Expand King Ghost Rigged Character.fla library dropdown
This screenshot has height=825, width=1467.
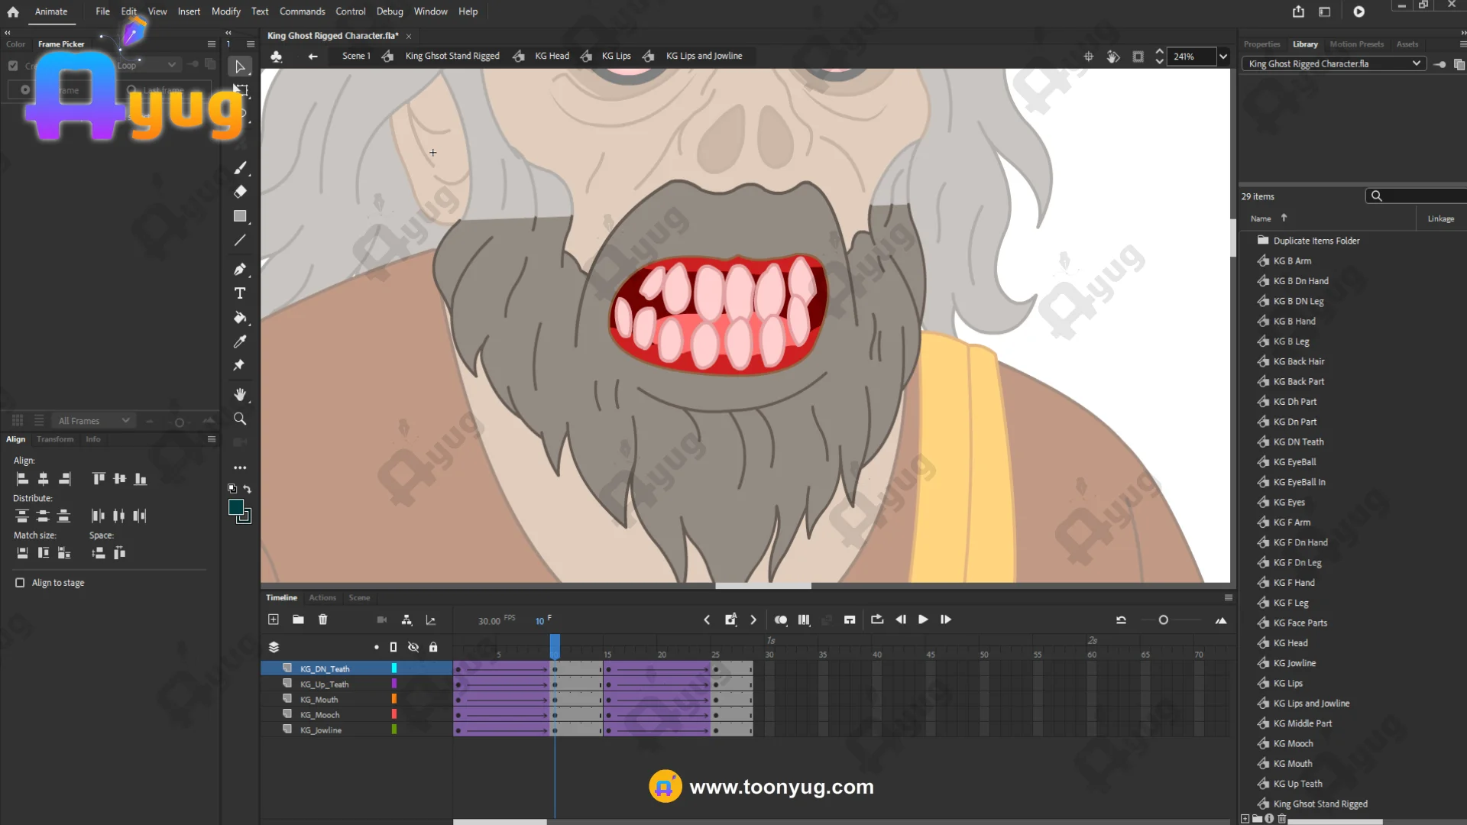pos(1416,63)
